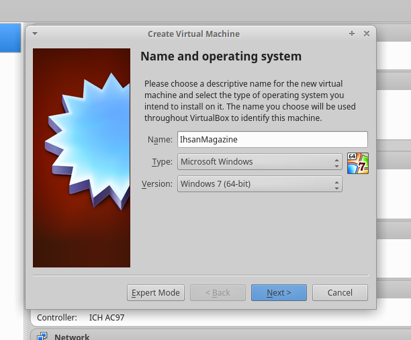Image resolution: width=411 pixels, height=340 pixels.
Task: Open the window menu arrow in title bar
Action: [x=35, y=34]
